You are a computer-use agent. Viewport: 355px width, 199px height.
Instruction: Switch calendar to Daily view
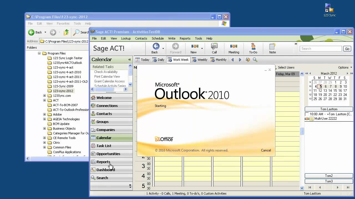tap(158, 60)
